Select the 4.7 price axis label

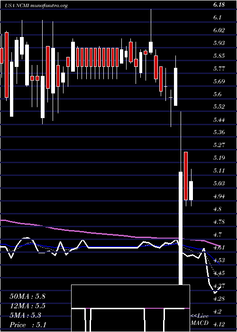pyautogui.click(x=218, y=234)
